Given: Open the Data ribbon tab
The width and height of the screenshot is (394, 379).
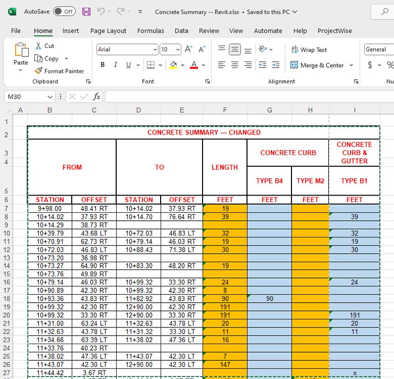Looking at the screenshot, I should pyautogui.click(x=181, y=31).
